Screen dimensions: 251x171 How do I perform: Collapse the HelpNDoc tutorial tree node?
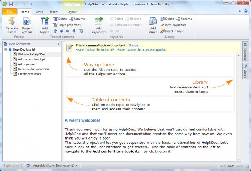(5, 49)
